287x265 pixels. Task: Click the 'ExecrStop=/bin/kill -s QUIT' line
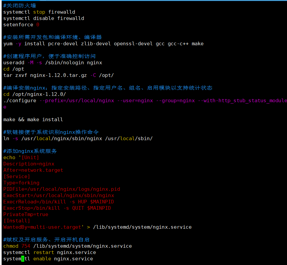click(57, 208)
